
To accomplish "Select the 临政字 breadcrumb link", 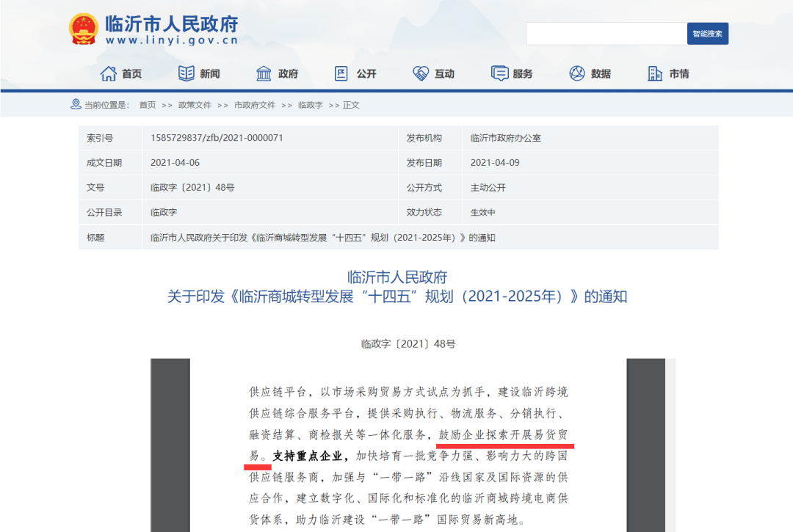I will click(311, 105).
